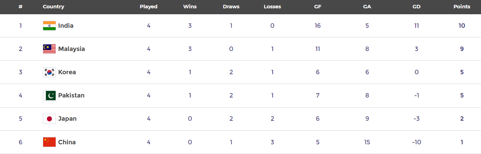Sort by the GD column header
Screen dimensions: 481x154
coord(416,7)
